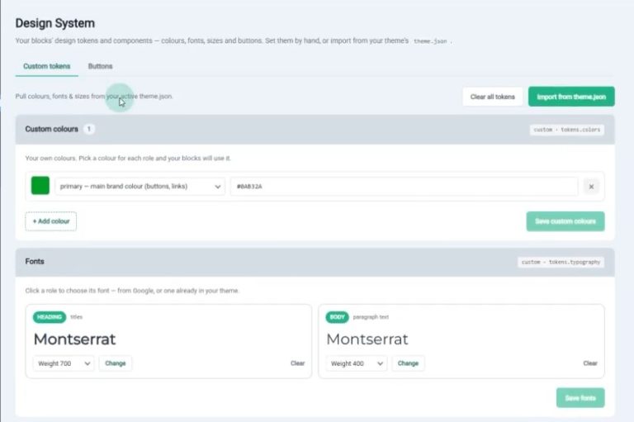Screen dimensions: 634x422
Task: Click the custom tokens.colors label
Action: coord(567,130)
